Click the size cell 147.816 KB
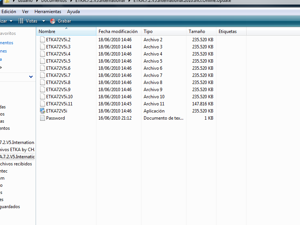The height and width of the screenshot is (225, 300). (202, 104)
